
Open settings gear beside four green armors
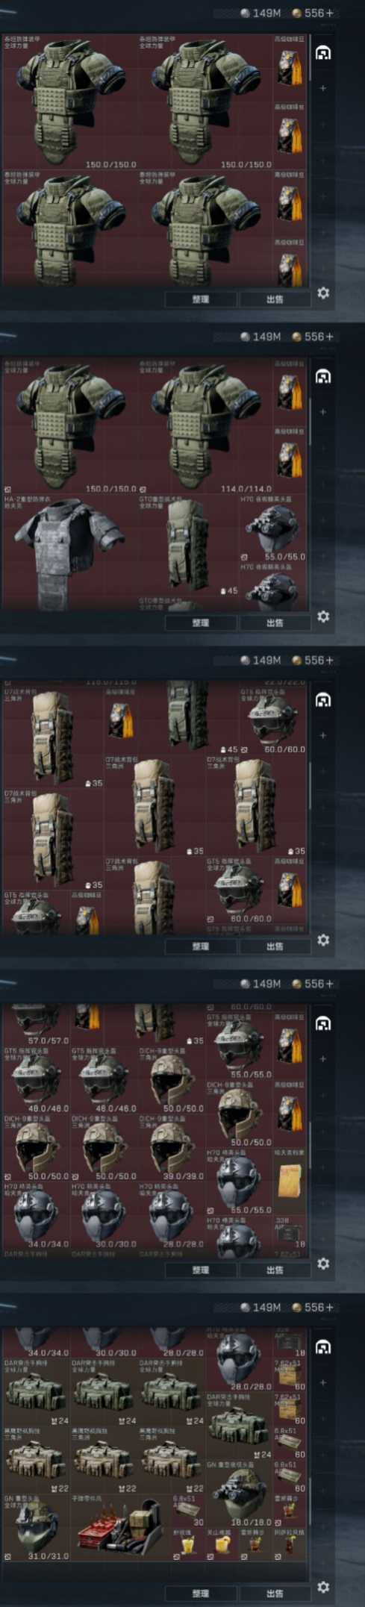(323, 293)
